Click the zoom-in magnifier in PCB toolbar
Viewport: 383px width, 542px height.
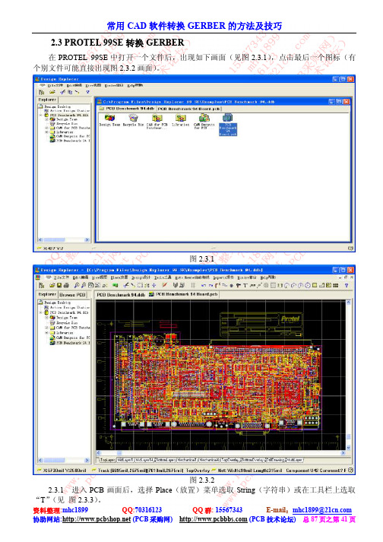(x=77, y=285)
